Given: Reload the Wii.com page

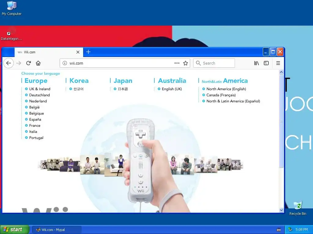Looking at the screenshot, I should [x=28, y=63].
